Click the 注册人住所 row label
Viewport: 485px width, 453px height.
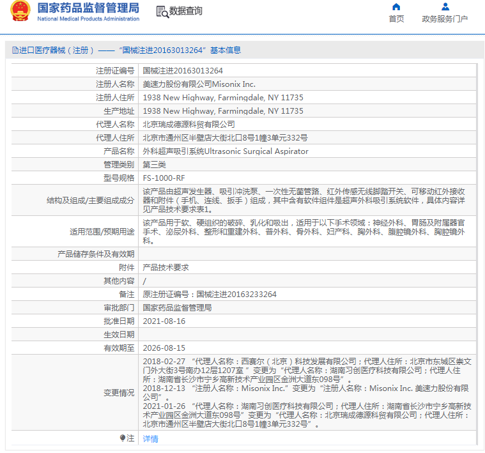115,98
